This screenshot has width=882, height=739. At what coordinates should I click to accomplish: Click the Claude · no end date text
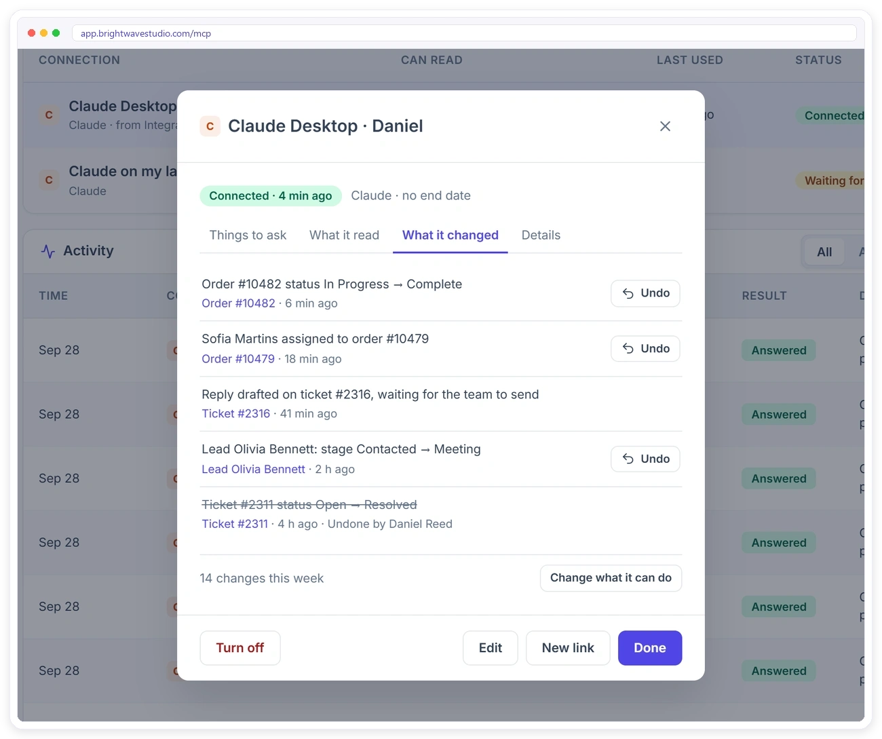tap(410, 196)
